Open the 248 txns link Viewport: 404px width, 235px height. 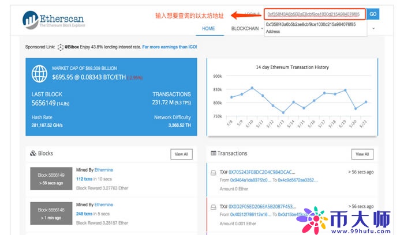pyautogui.click(x=84, y=214)
